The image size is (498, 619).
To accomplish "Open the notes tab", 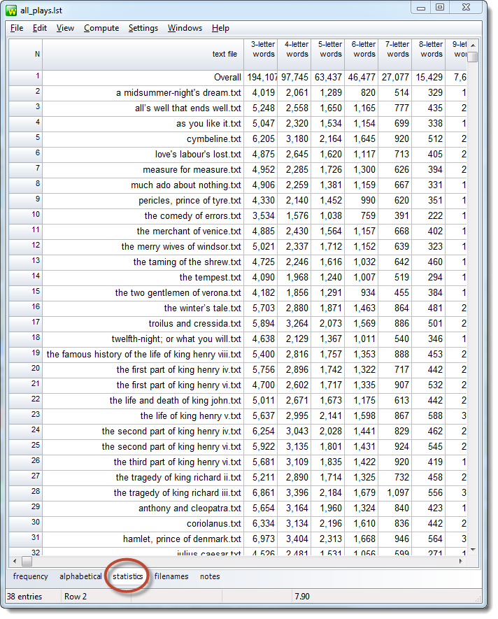I will tap(210, 576).
